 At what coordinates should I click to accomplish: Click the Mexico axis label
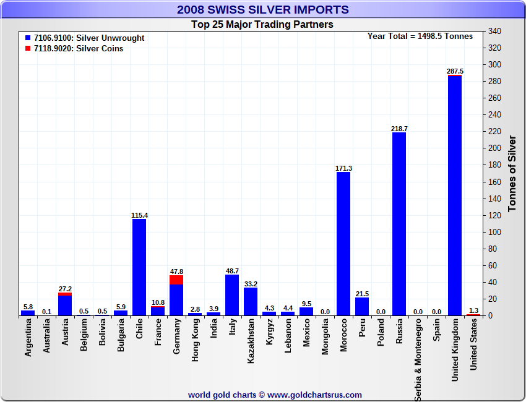tap(306, 332)
